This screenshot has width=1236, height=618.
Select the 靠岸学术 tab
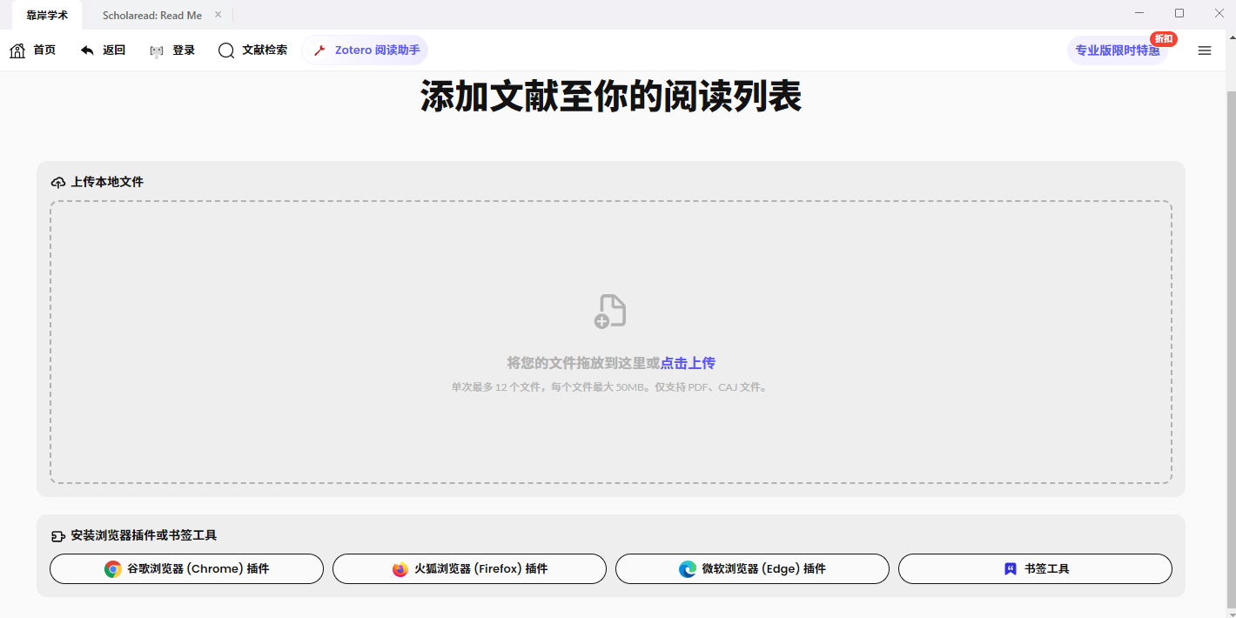point(47,15)
